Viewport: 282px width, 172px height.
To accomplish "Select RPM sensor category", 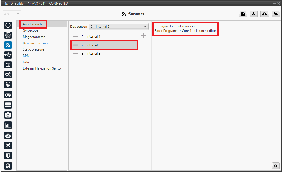I will [26, 56].
